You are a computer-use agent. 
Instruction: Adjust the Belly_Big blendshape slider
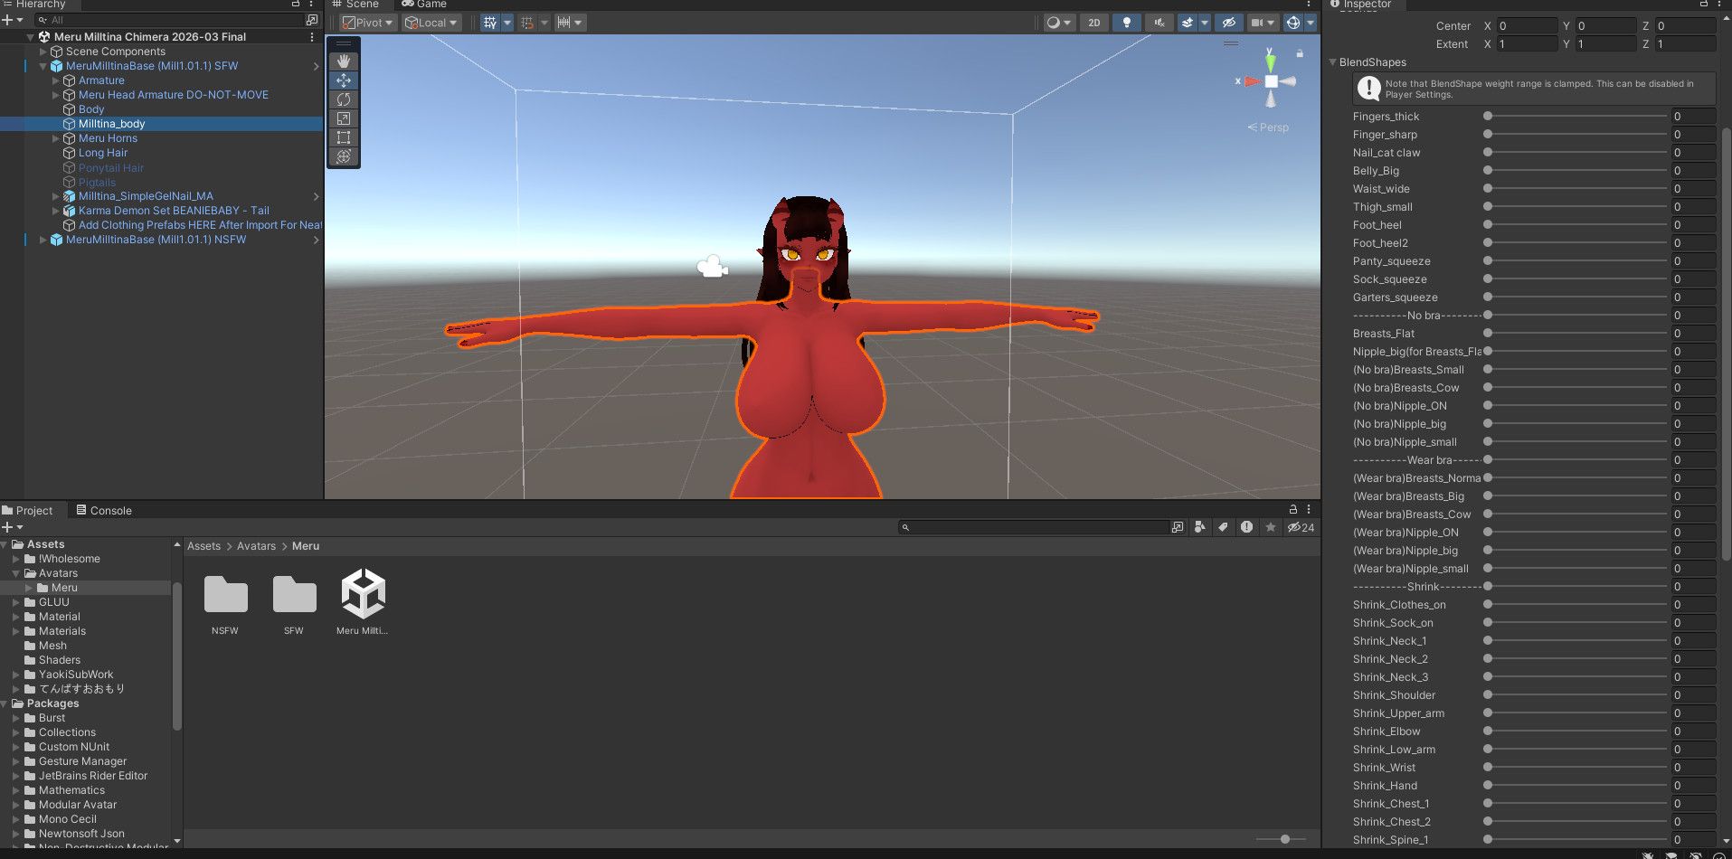(x=1577, y=171)
